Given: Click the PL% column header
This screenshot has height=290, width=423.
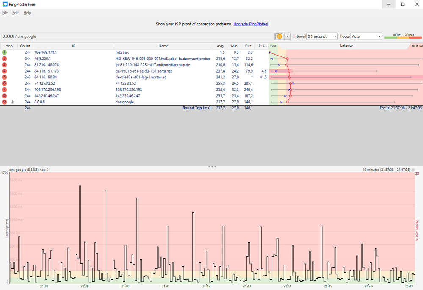Looking at the screenshot, I should click(262, 46).
